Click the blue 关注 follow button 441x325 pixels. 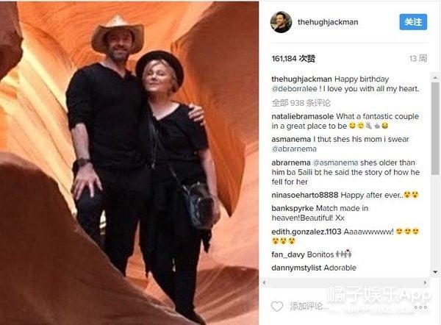click(413, 22)
